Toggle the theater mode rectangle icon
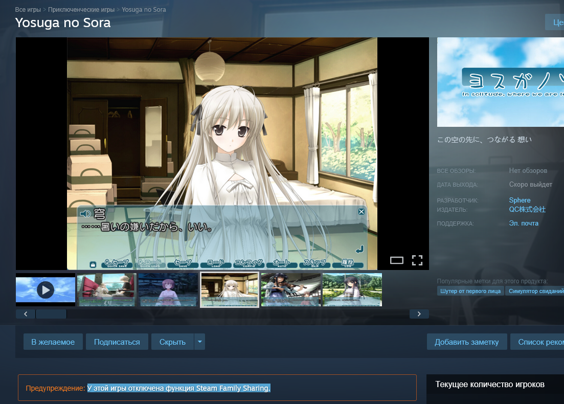 pyautogui.click(x=397, y=260)
